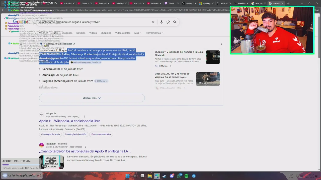Open three-dot menu next to El Mundo source
This screenshot has height=180, width=321.
[x=170, y=66]
